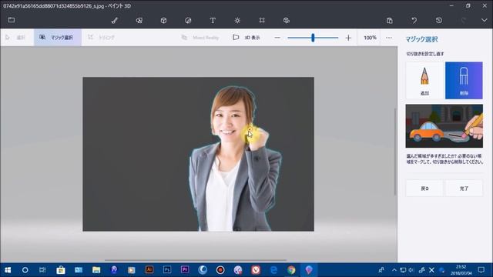
Task: Open Microsoft Store from taskbar
Action: (x=61, y=270)
